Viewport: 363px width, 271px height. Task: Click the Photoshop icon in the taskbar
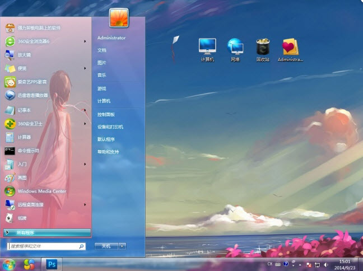(52, 263)
